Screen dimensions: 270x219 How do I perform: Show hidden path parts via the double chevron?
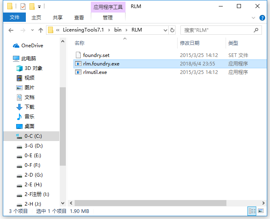[58, 30]
